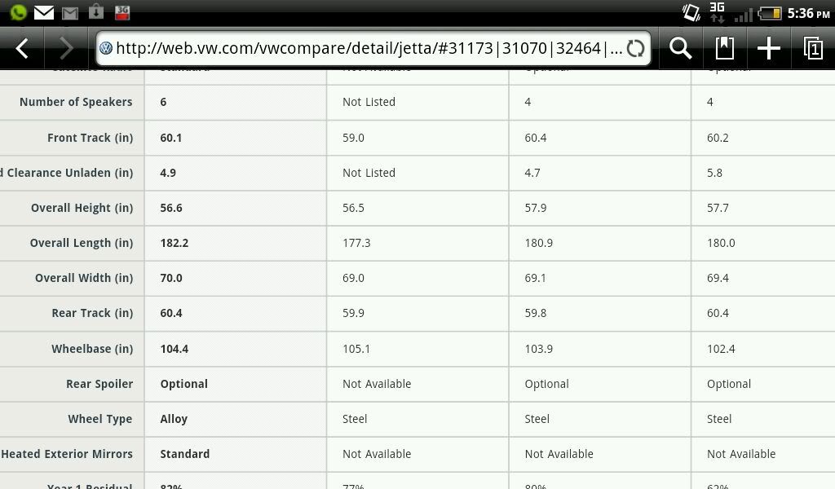Viewport: 835px width, 489px height.
Task: Tap the green phone notification icon
Action: (x=18, y=12)
